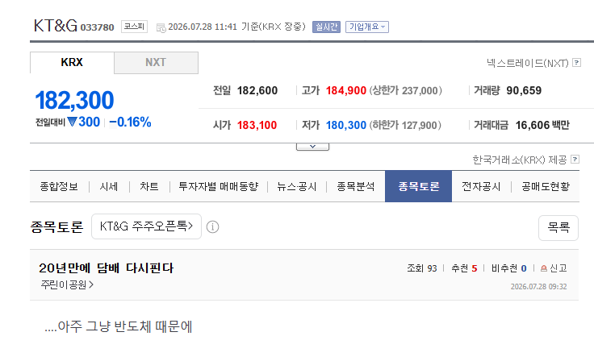Click the 목록 list button
This screenshot has width=594, height=357.
pos(558,228)
